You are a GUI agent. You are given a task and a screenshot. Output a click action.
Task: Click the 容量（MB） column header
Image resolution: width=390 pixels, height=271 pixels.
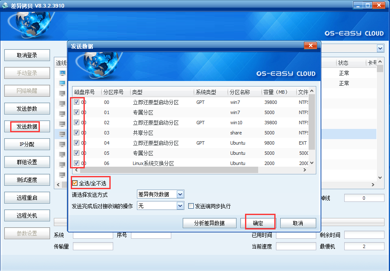[275, 92]
